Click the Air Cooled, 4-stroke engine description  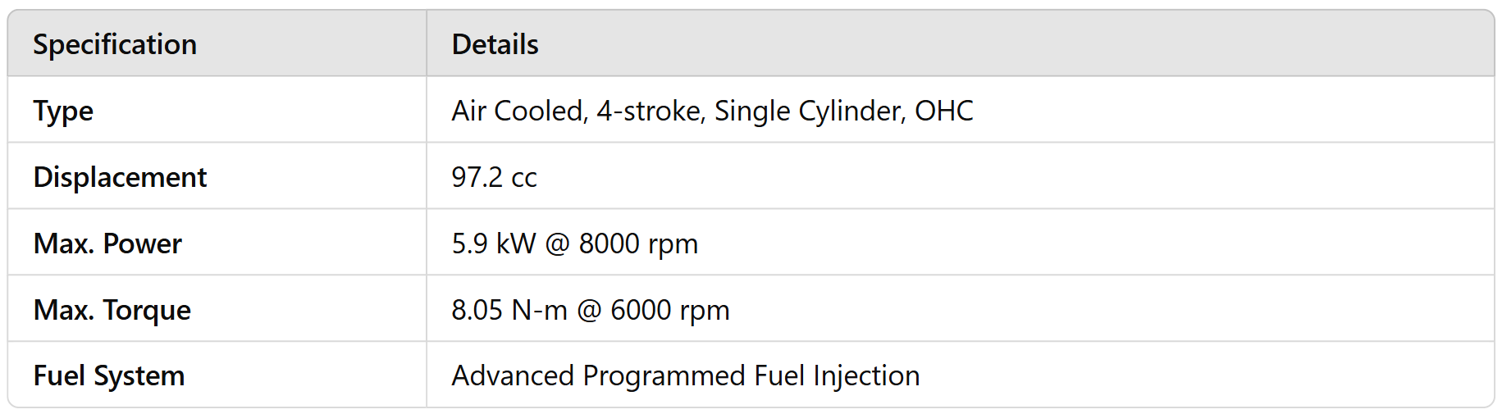[712, 111]
